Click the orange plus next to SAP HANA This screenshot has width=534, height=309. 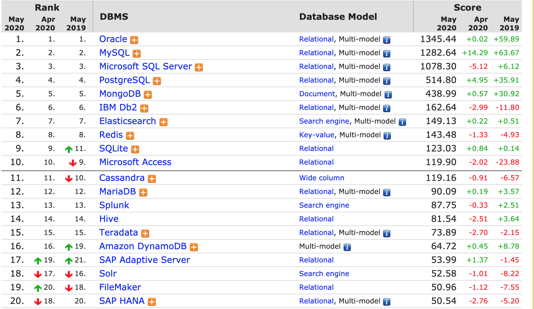click(152, 302)
